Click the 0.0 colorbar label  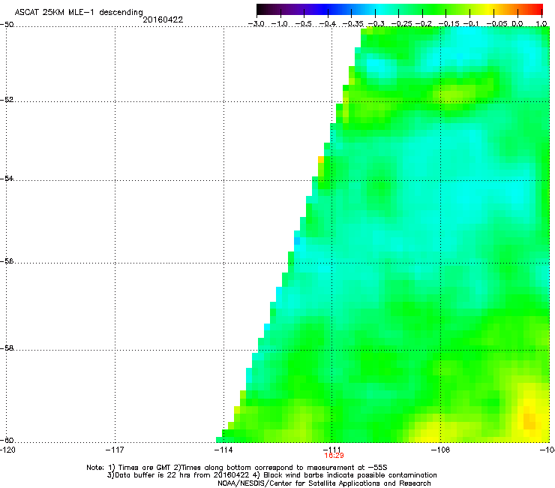[x=517, y=24]
